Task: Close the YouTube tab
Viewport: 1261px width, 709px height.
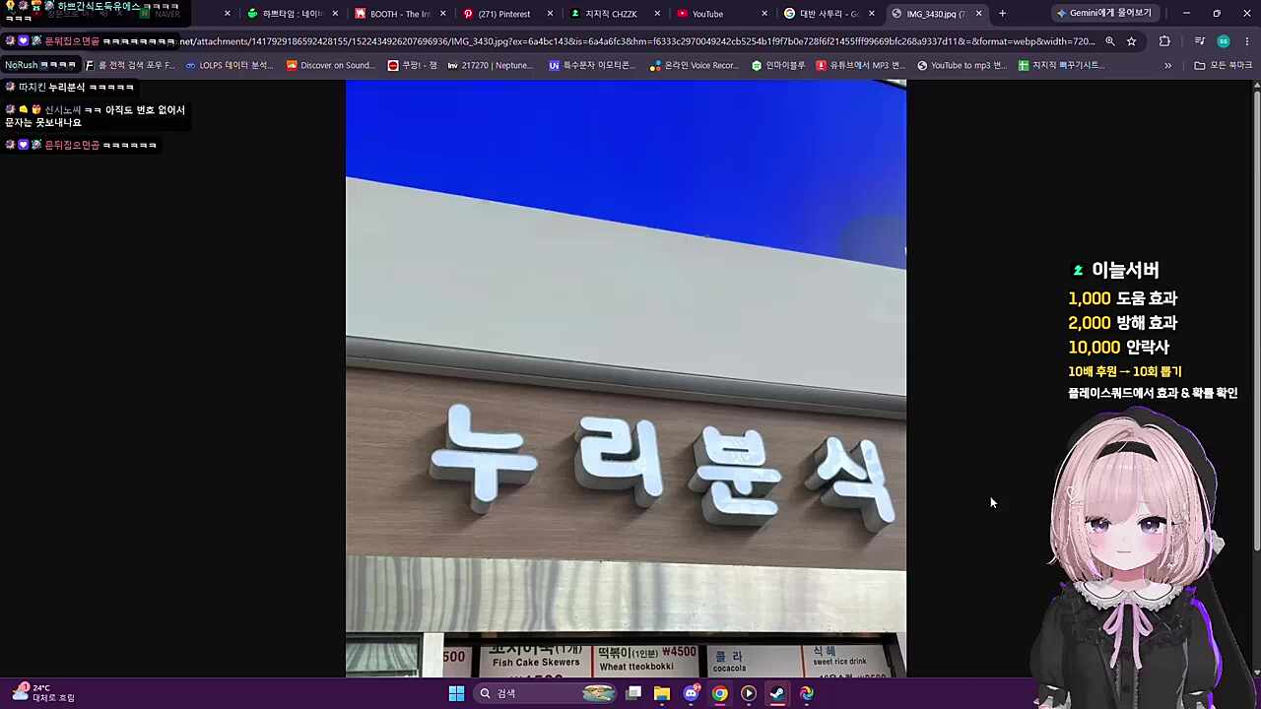Action: click(x=763, y=14)
